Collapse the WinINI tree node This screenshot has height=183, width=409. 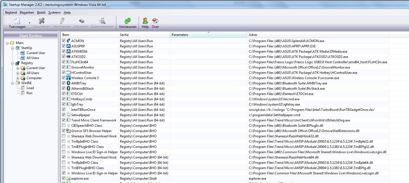pyautogui.click(x=13, y=83)
